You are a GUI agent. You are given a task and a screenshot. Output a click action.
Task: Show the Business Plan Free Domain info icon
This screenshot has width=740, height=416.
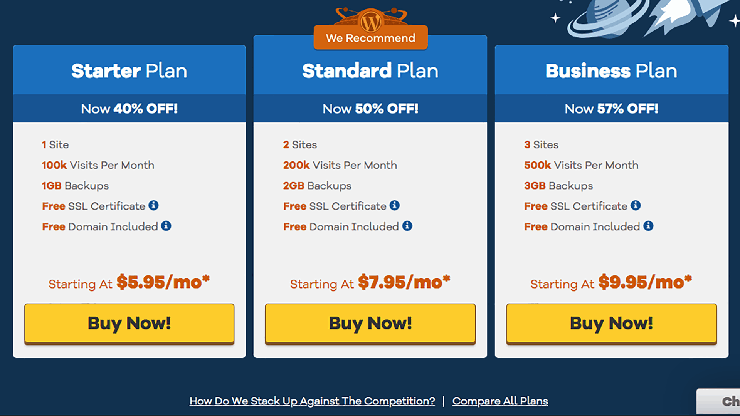click(648, 226)
